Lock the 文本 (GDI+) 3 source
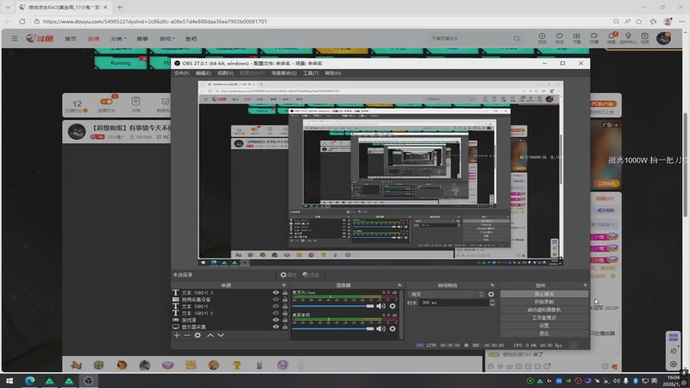Viewport: 690px width, 388px height. coord(285,292)
